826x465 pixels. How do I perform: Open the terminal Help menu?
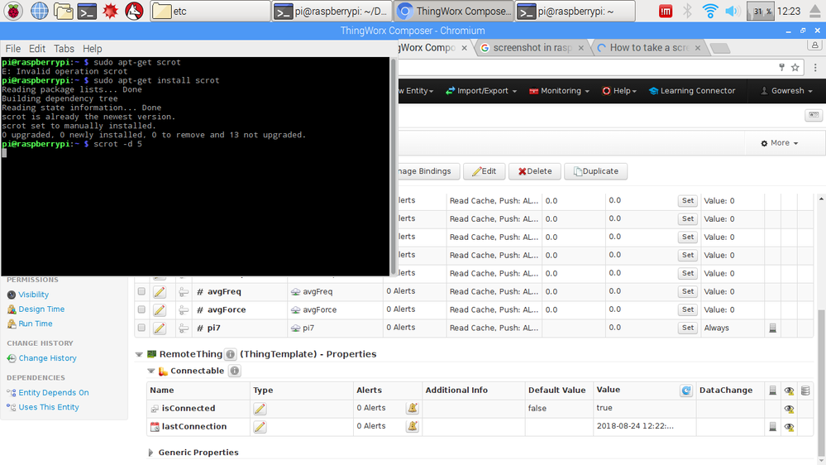[x=92, y=49]
